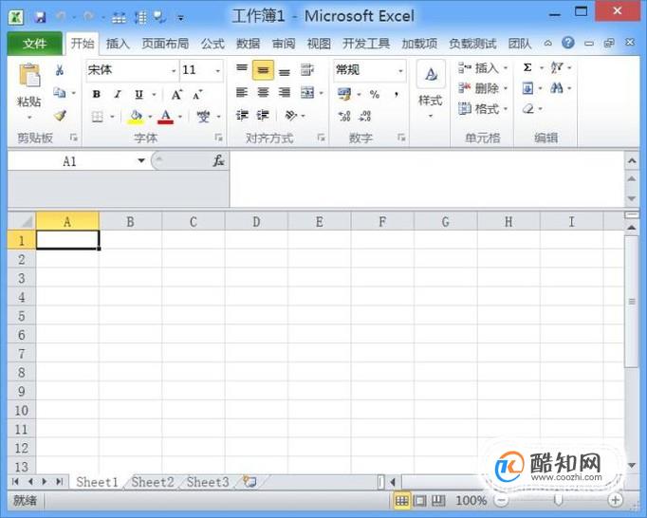Click the accounting number format icon
Image resolution: width=647 pixels, height=518 pixels.
coord(344,94)
